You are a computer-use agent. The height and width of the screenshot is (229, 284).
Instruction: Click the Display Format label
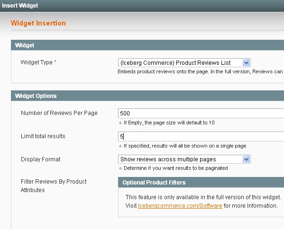[x=41, y=159]
